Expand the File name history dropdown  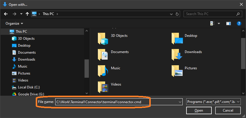180,102
